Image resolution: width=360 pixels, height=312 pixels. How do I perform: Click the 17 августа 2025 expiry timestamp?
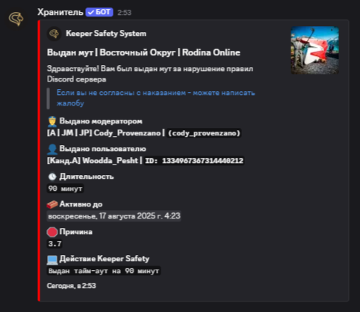click(114, 215)
